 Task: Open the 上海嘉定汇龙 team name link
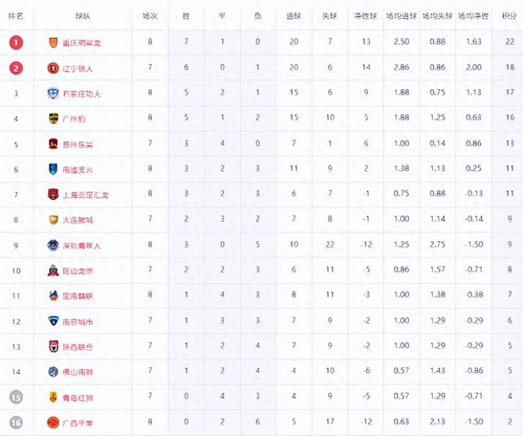pyautogui.click(x=85, y=195)
